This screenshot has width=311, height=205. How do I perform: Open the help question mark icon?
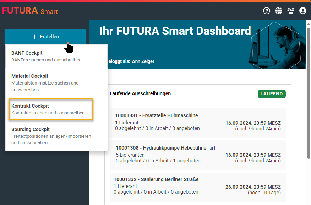click(267, 11)
